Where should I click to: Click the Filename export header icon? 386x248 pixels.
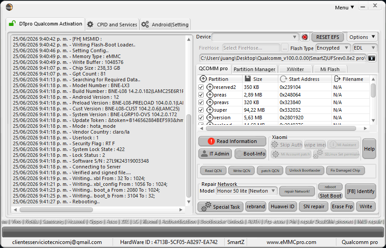(337, 79)
